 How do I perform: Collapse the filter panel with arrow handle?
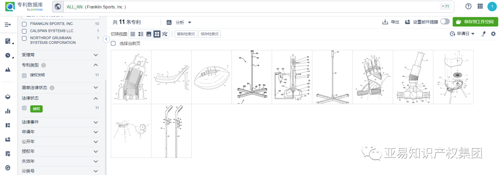tap(107, 39)
